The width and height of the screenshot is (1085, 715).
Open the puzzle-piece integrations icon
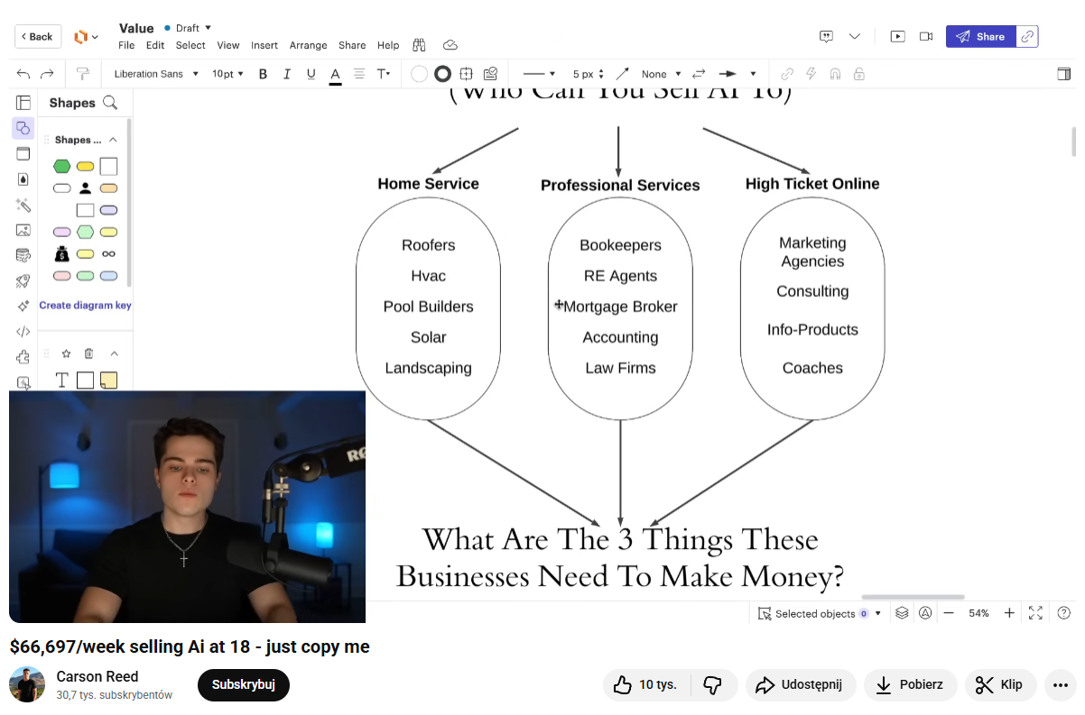[x=23, y=356]
